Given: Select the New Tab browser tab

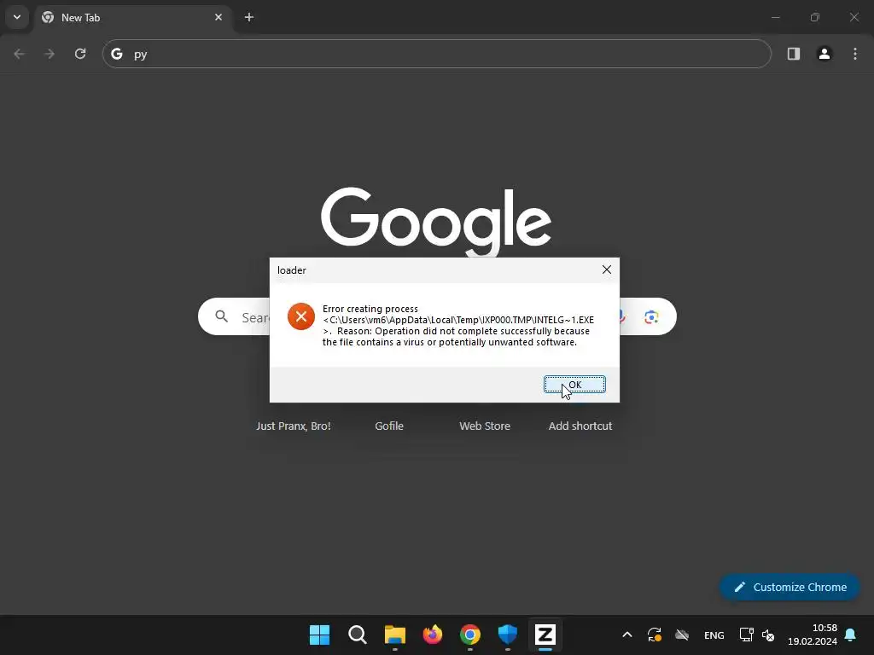Looking at the screenshot, I should [x=131, y=17].
